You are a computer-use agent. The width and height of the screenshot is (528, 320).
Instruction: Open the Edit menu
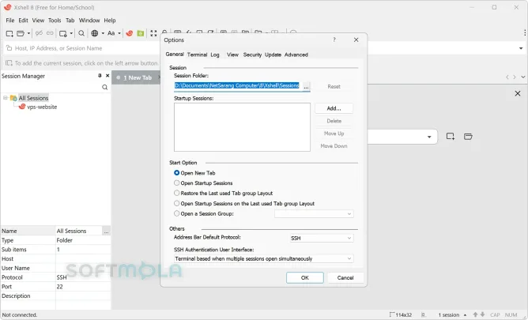pos(23,21)
